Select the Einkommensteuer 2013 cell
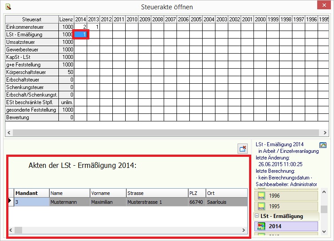The width and height of the screenshot is (334, 241). click(x=93, y=27)
